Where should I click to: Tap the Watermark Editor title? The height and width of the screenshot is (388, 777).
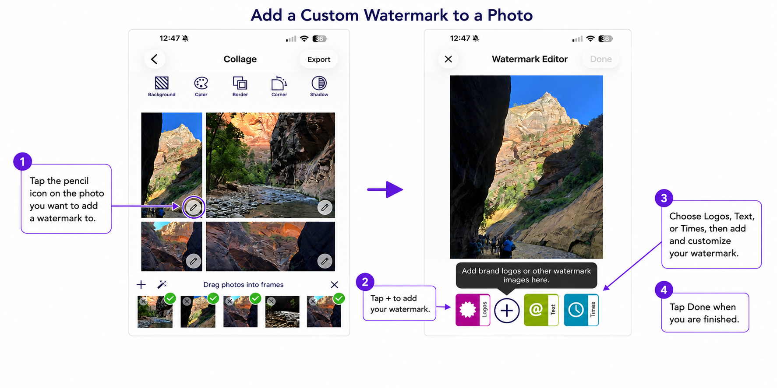click(530, 59)
